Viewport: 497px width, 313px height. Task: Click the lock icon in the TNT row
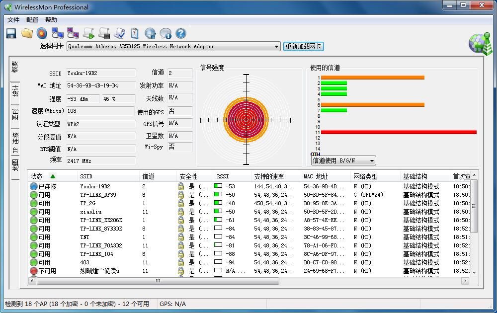tap(181, 237)
